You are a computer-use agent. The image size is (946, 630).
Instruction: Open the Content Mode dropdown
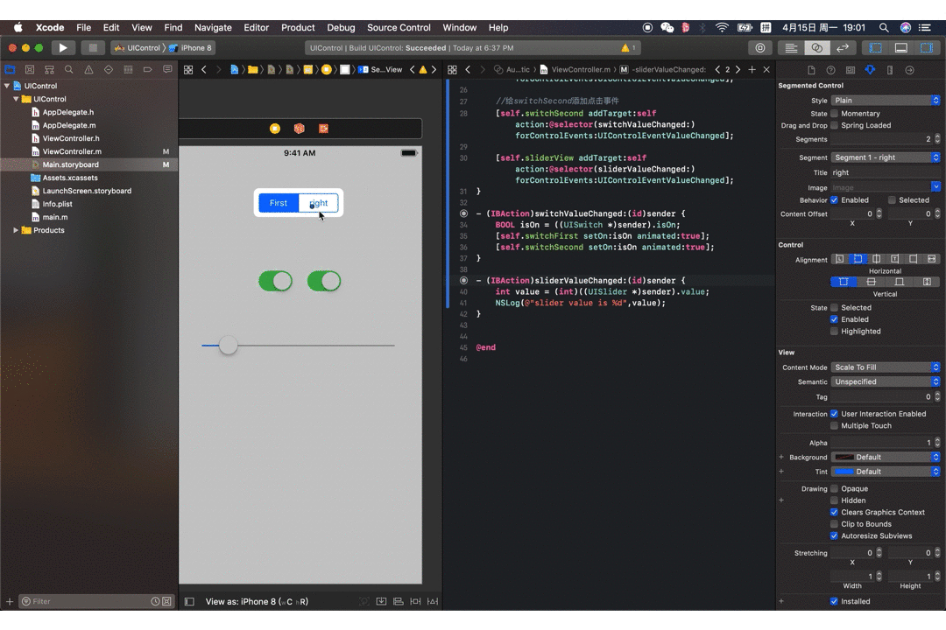(x=885, y=367)
